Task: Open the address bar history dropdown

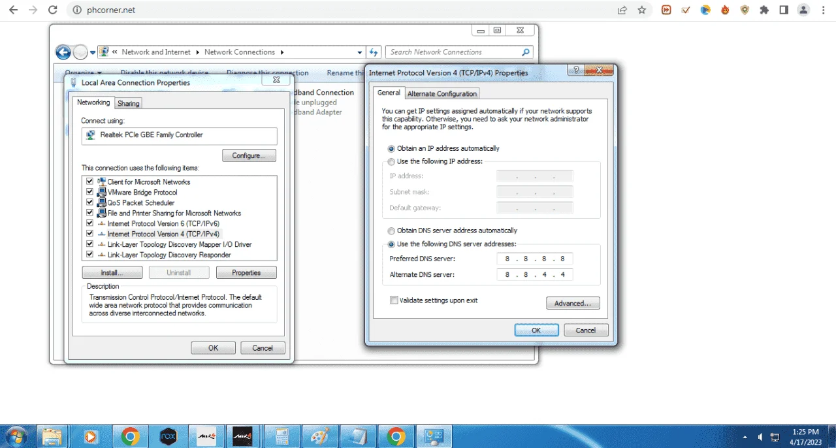Action: [360, 52]
